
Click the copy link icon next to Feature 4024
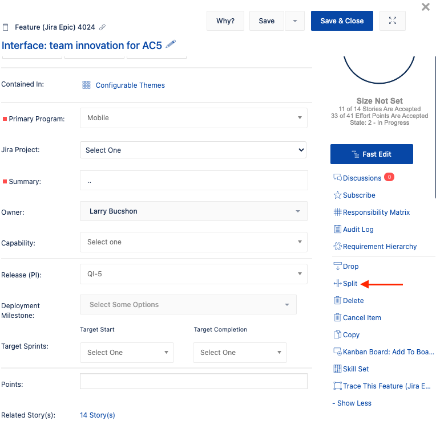tap(102, 27)
